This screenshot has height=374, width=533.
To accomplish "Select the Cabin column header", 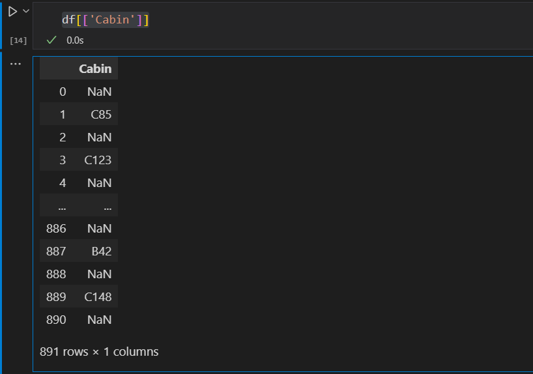I will [x=95, y=68].
